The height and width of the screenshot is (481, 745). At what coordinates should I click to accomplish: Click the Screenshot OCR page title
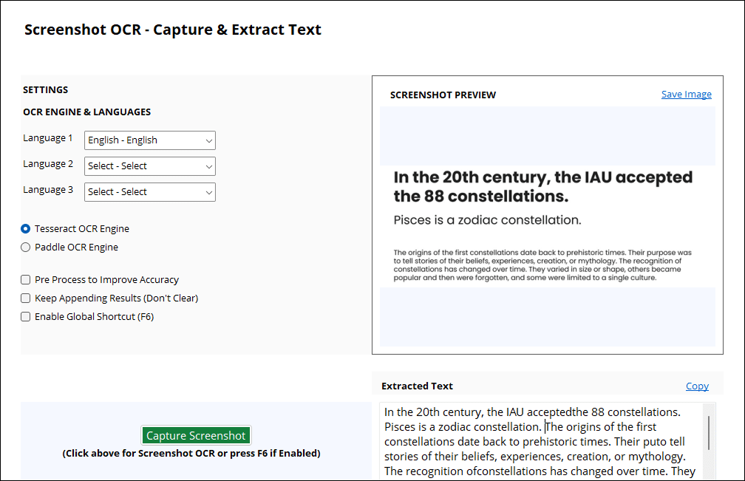[x=173, y=30]
